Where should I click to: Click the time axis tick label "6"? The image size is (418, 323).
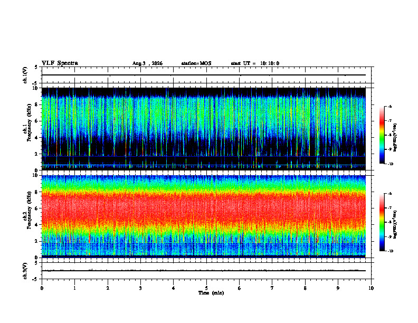pos(240,288)
